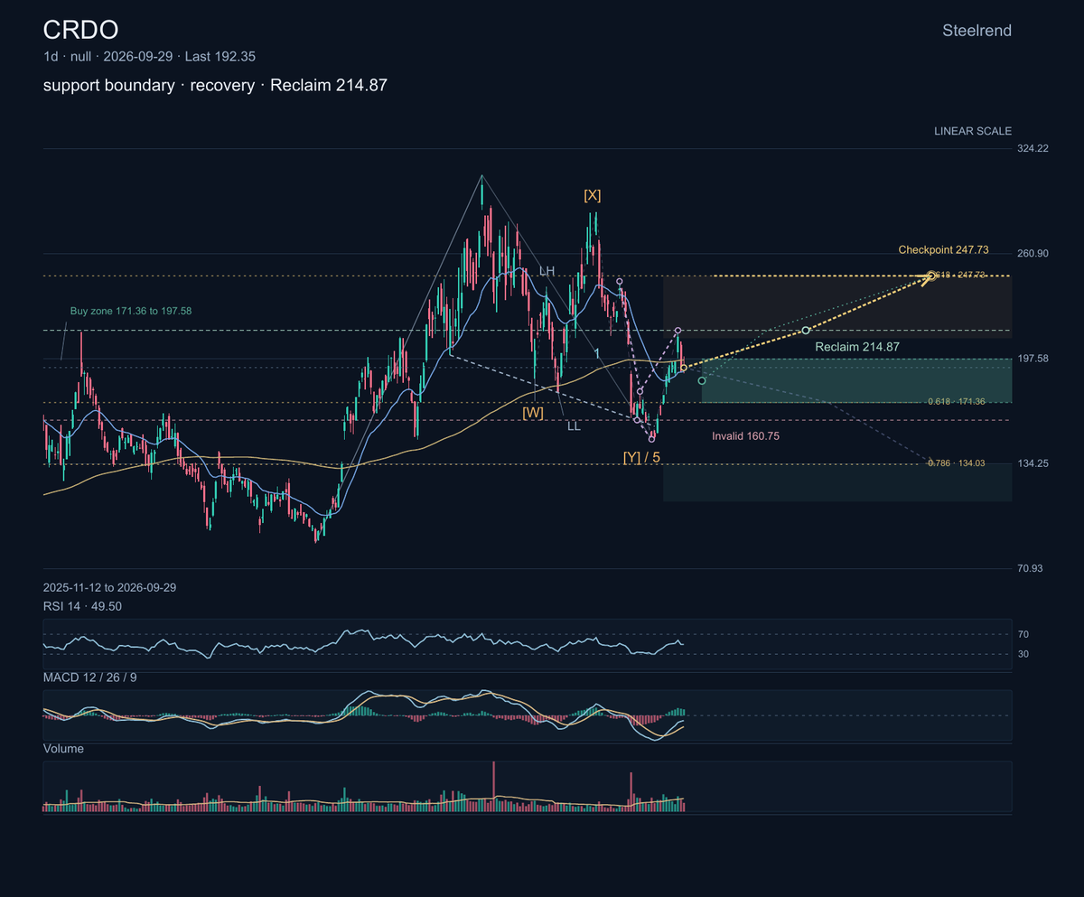Image resolution: width=1084 pixels, height=897 pixels.
Task: Click the Invalid 160.75 label
Action: coord(745,435)
